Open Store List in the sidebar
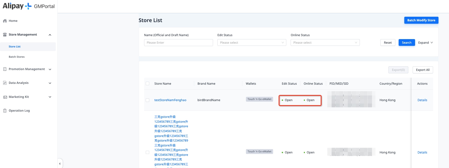This screenshot has width=449, height=168. click(x=15, y=47)
